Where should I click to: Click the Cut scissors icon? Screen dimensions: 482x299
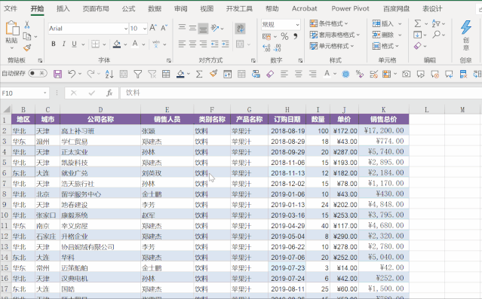pos(26,25)
